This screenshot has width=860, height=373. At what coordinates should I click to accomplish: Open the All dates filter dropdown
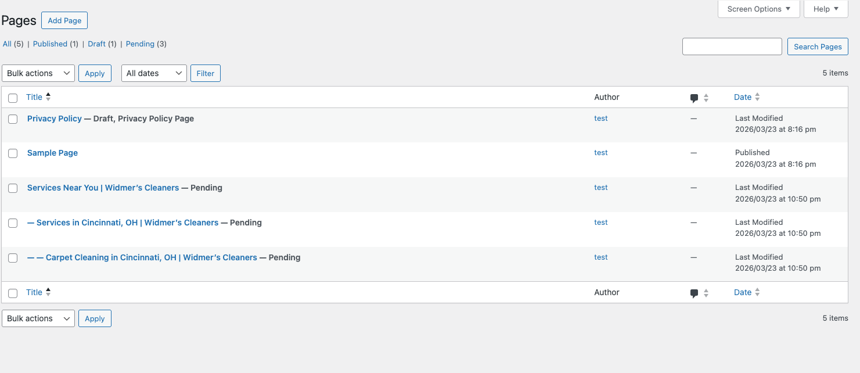[x=153, y=73]
